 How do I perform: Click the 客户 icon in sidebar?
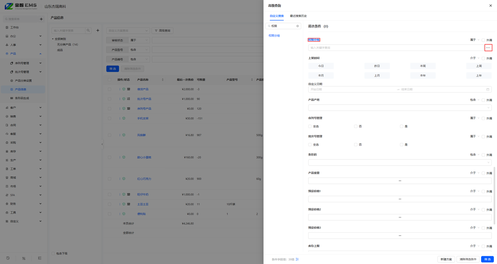(x=7, y=108)
